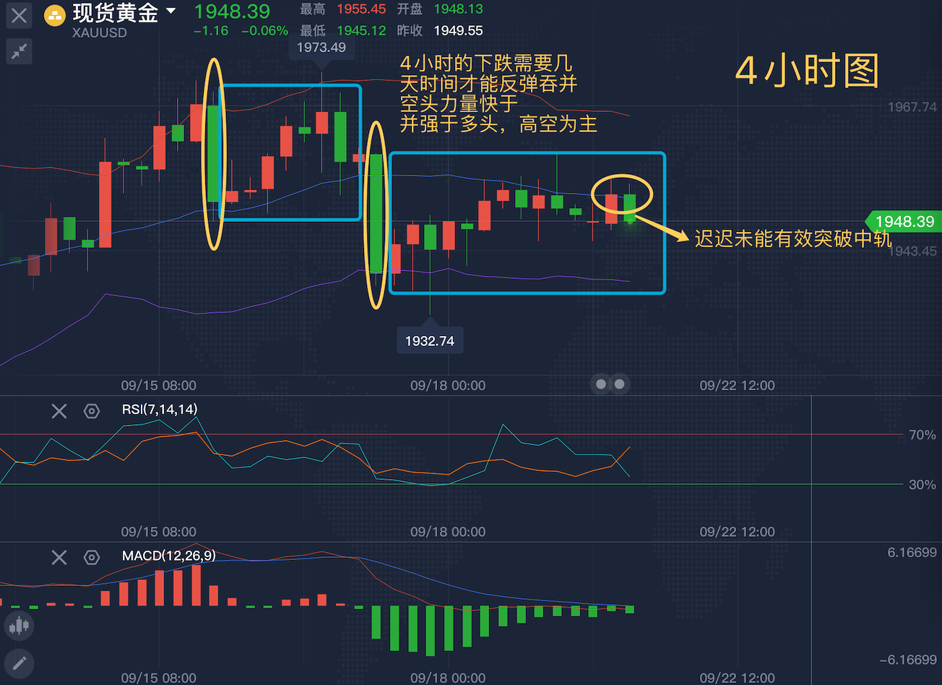Click main chart 09/22 12:00 time label

[737, 386]
